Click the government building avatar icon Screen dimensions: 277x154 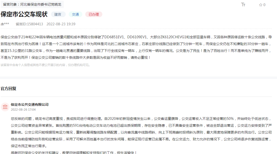coord(5,107)
